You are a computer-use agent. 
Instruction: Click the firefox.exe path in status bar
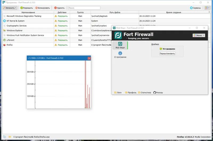pyautogui.click(x=31, y=137)
